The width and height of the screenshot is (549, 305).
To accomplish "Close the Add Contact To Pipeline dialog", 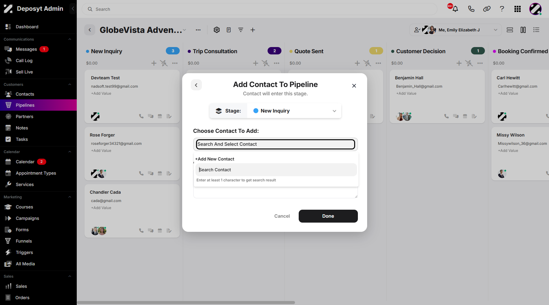I will point(354,86).
